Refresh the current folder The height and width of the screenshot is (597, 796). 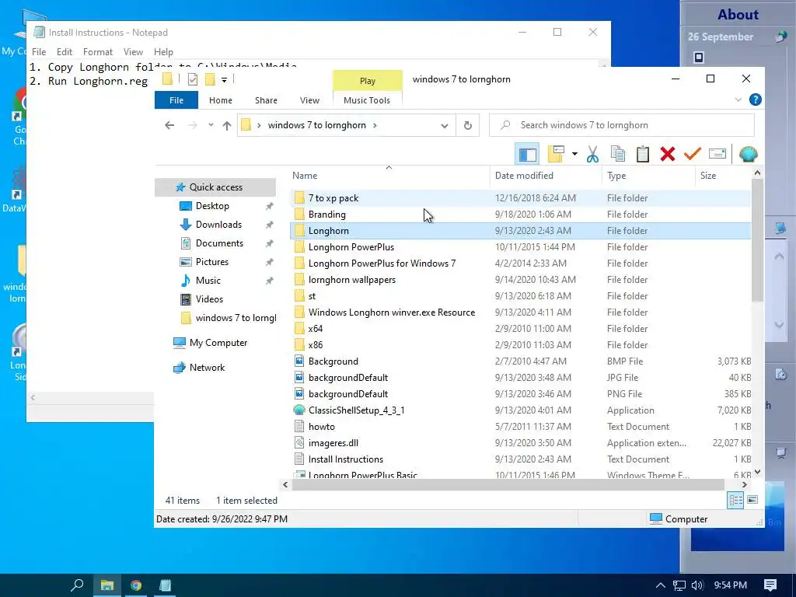[467, 125]
